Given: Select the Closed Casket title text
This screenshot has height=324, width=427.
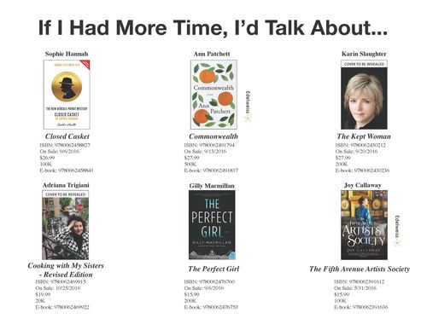Looking at the screenshot, I should tap(67, 136).
